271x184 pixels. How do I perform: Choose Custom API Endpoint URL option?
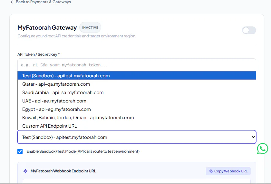tap(137, 126)
